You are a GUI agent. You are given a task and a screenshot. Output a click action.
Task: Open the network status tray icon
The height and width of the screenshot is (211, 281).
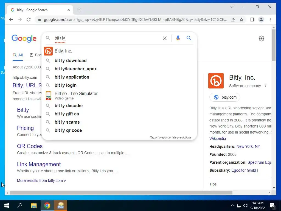[x=239, y=206]
